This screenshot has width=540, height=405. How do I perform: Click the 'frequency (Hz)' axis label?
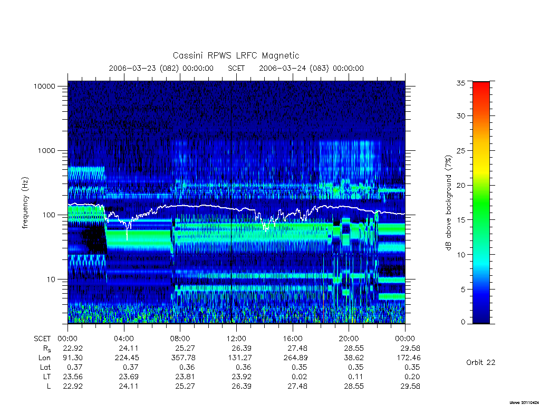25,203
